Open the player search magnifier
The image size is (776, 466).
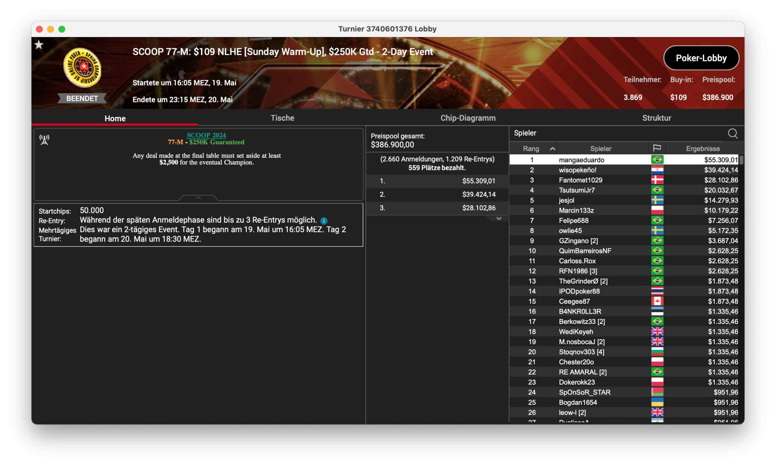(x=732, y=134)
